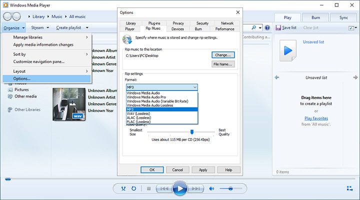
Task: Select Options... in Organize menu
Action: pos(22,78)
